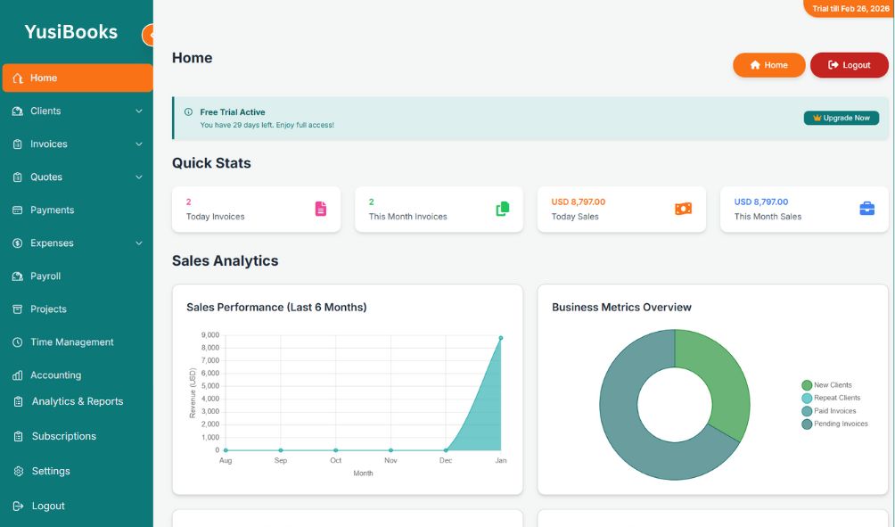Select the Payments icon in the sidebar
The height and width of the screenshot is (527, 895).
click(x=20, y=210)
